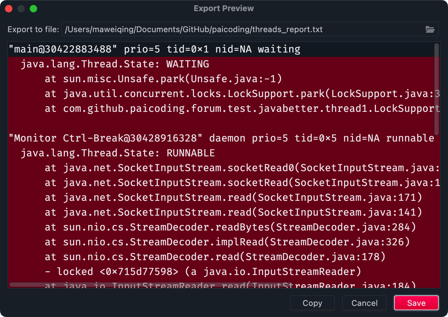The width and height of the screenshot is (448, 317).
Task: Click the Thread.State: RUNNABLE line
Action: point(118,153)
